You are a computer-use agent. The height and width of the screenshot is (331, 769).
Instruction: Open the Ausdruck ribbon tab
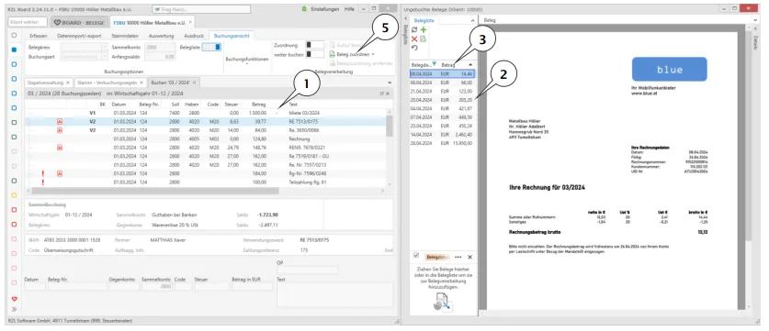pos(194,36)
